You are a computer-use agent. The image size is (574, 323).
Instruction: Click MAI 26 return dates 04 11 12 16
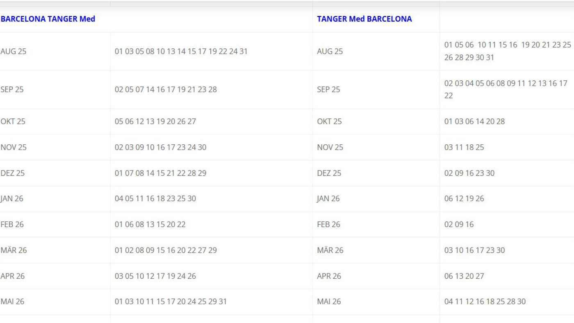[485, 301]
